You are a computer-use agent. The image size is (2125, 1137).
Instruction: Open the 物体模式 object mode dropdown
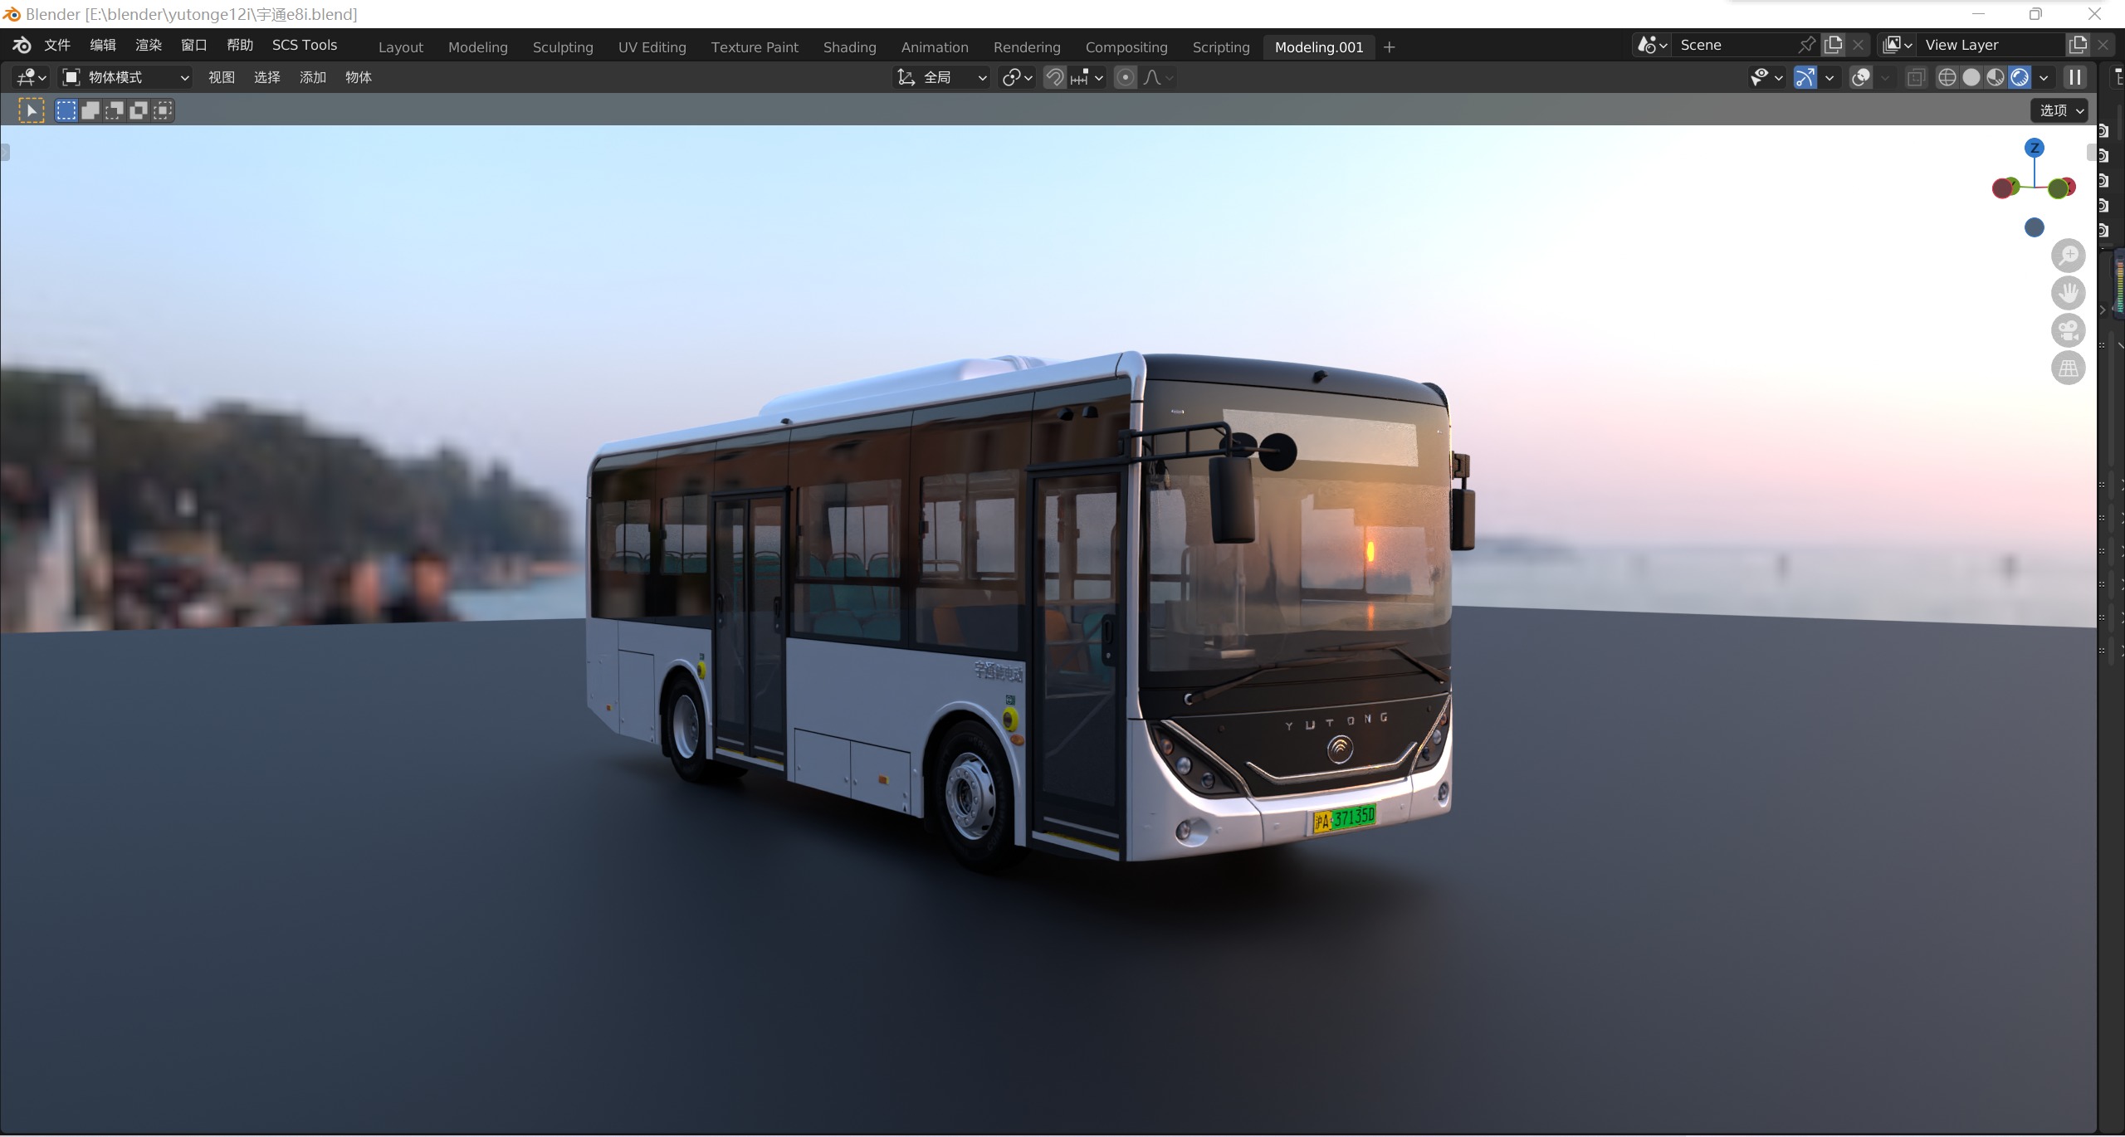(x=126, y=77)
